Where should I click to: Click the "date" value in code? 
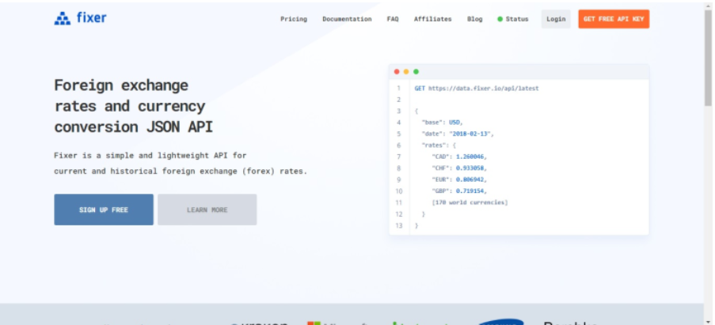tap(471, 134)
